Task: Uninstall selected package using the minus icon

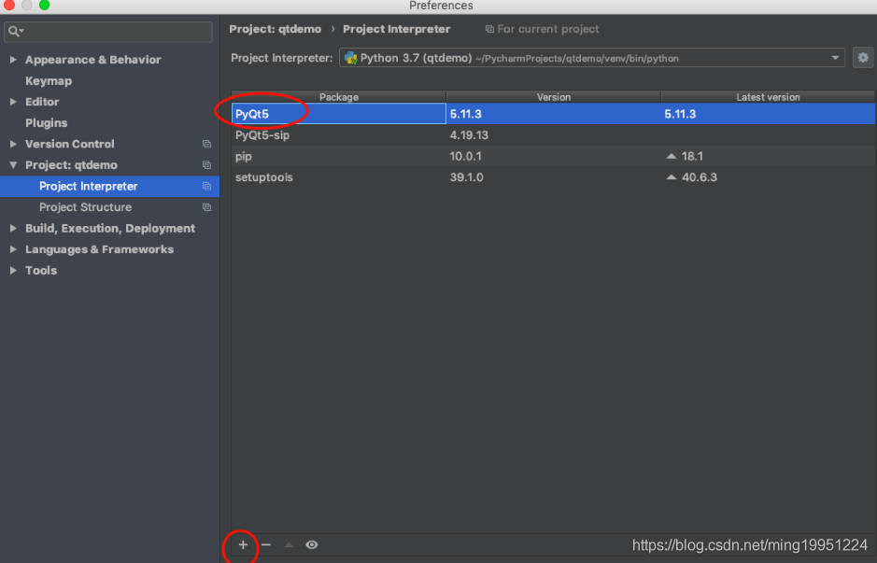Action: (265, 545)
